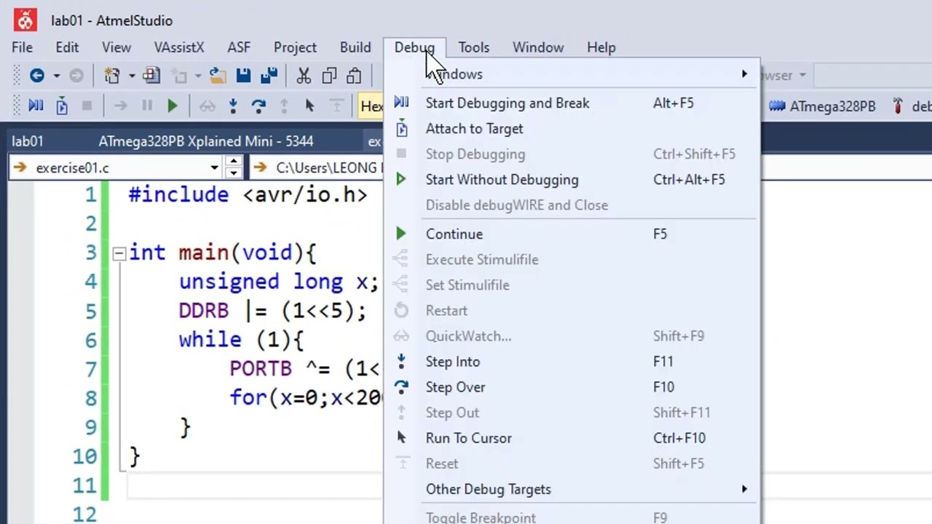The image size is (932, 524).
Task: Click the Cut scissors icon
Action: 304,76
